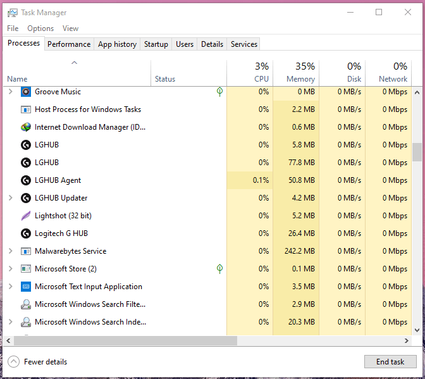Select the Logitech G HUB process name

click(x=61, y=233)
